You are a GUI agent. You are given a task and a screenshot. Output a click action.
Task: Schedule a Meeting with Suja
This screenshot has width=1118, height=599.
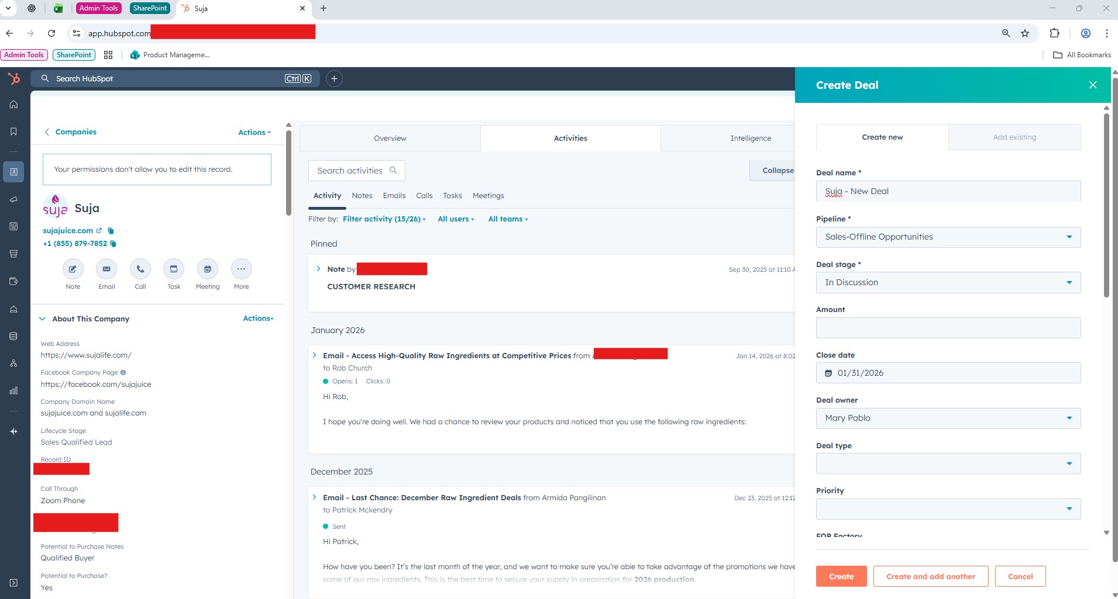pyautogui.click(x=208, y=269)
